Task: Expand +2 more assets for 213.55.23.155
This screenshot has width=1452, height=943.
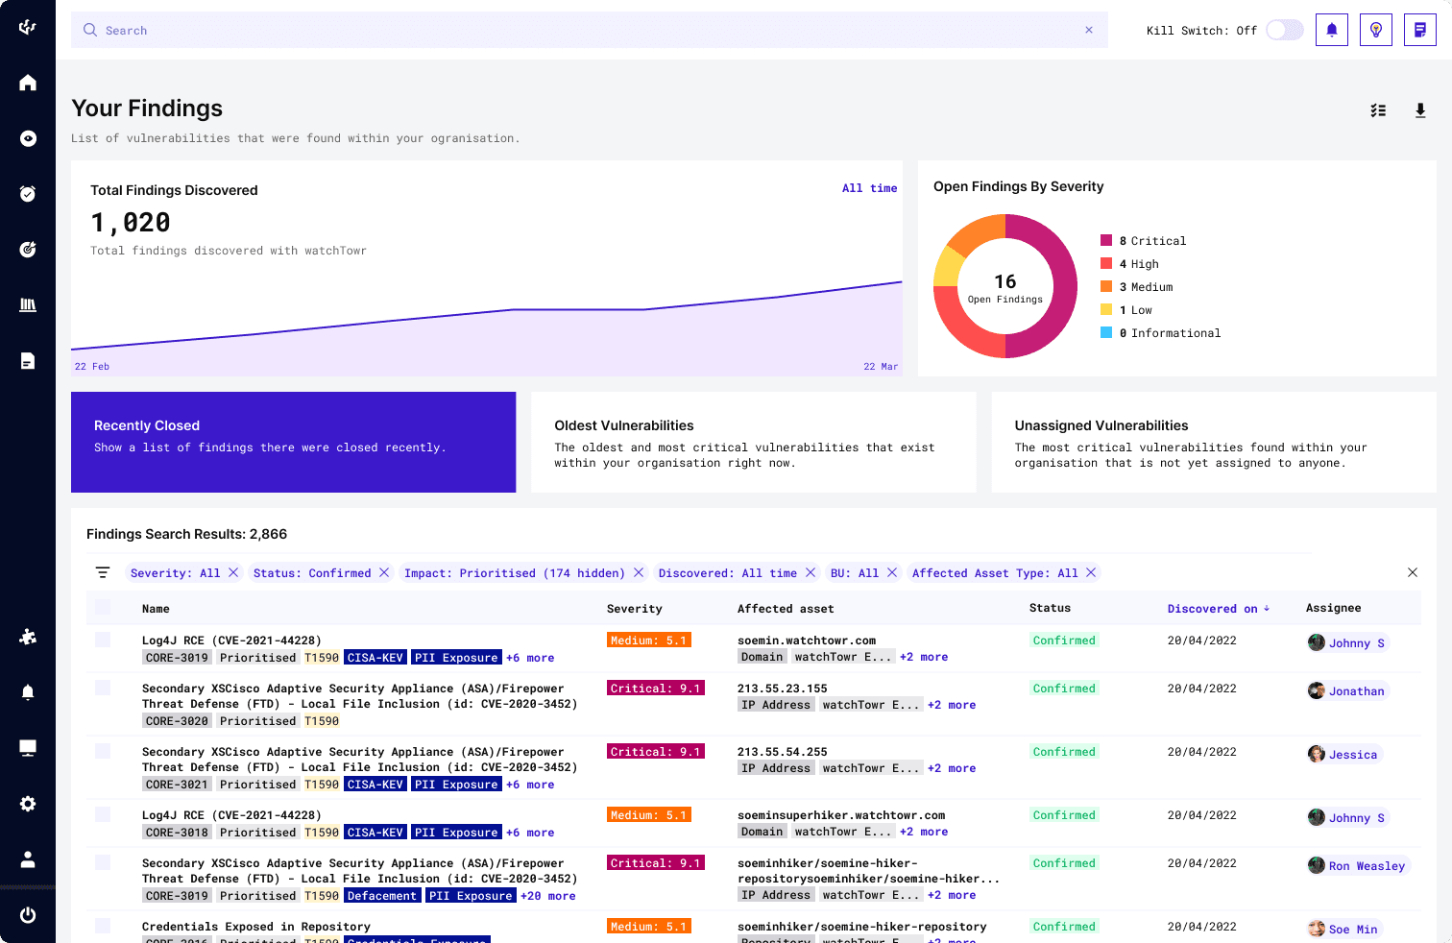Action: (952, 705)
